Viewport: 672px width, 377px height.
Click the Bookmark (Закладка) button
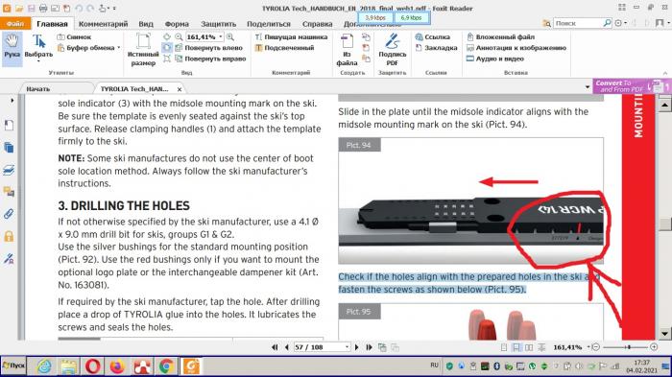tap(436, 48)
